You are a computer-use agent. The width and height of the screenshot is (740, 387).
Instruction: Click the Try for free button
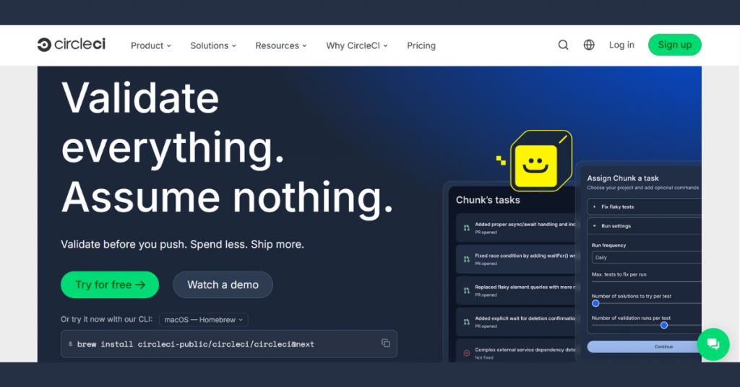click(110, 284)
